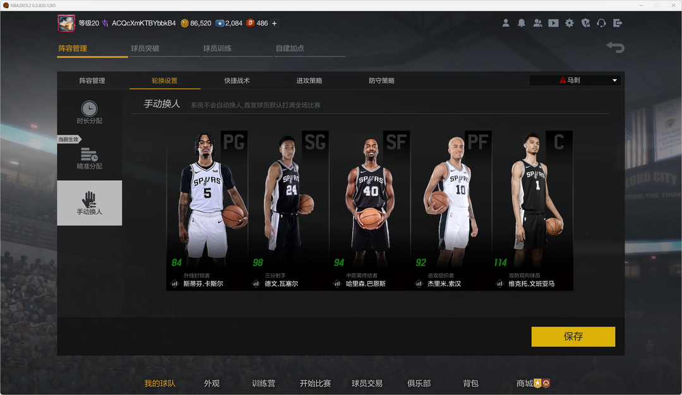Add currency with the plus button
The image size is (682, 395).
[x=275, y=23]
